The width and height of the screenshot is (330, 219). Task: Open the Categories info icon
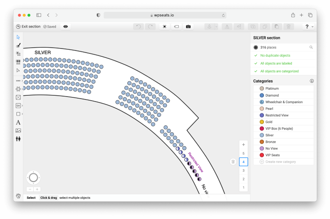[312, 81]
